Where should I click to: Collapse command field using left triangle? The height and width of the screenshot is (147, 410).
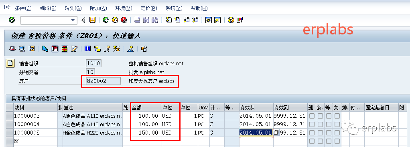[83, 20]
